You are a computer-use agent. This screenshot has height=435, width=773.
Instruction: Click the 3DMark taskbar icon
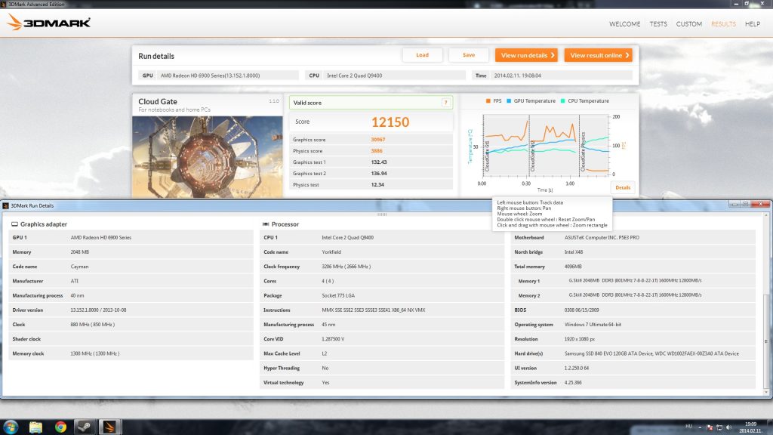[x=109, y=427]
